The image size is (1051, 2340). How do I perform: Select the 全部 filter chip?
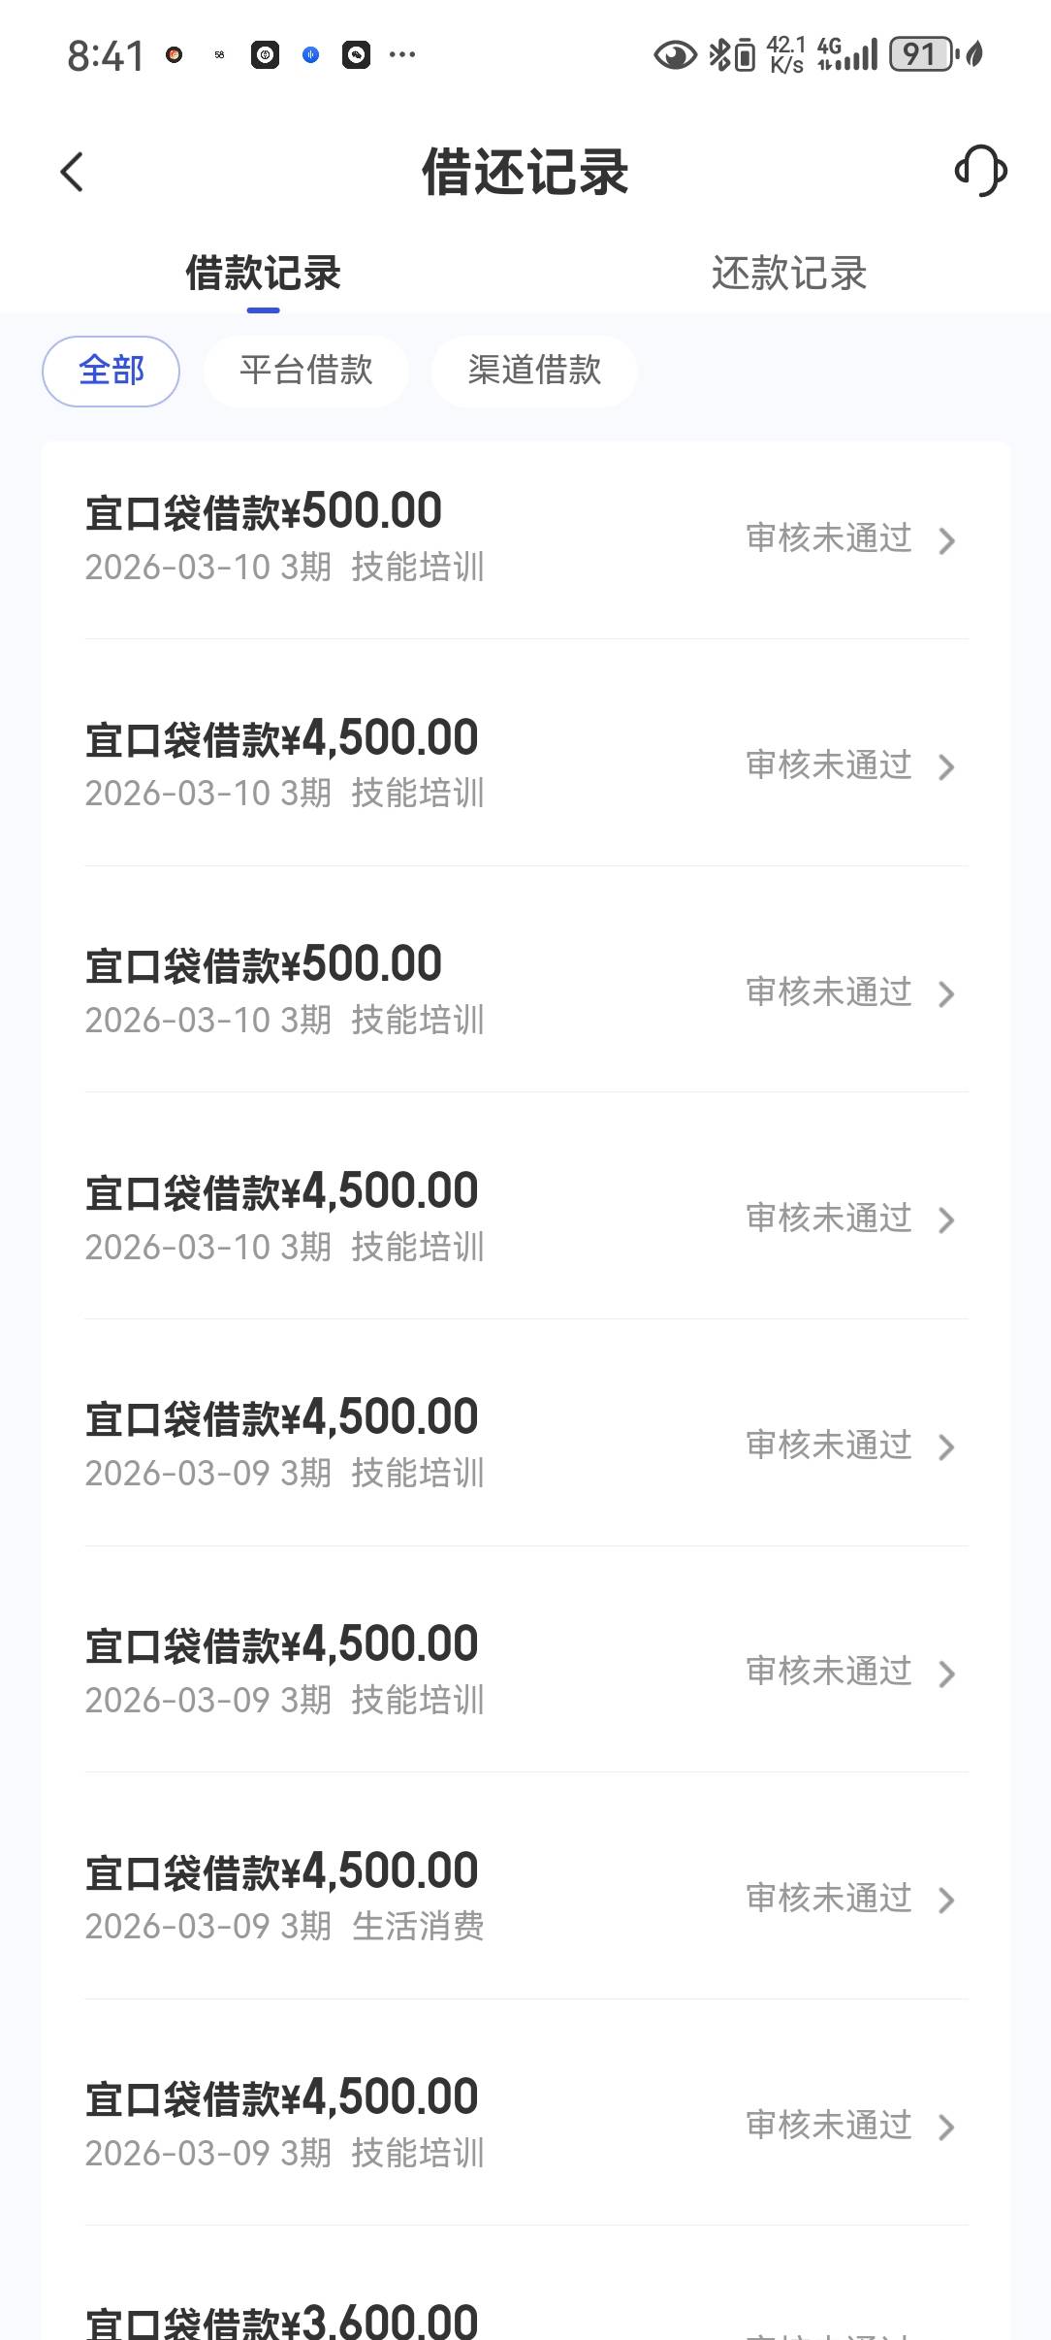tap(111, 371)
